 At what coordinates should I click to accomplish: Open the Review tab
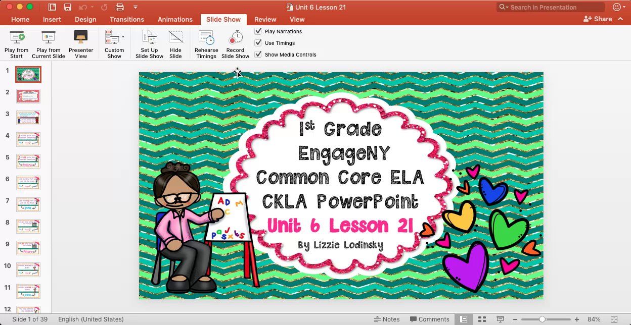tap(265, 19)
